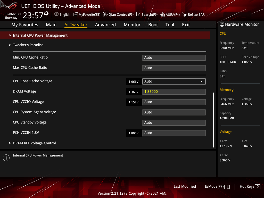Click the 1.152V VCCIO voltage readout
This screenshot has width=264, height=198.
[x=134, y=102]
